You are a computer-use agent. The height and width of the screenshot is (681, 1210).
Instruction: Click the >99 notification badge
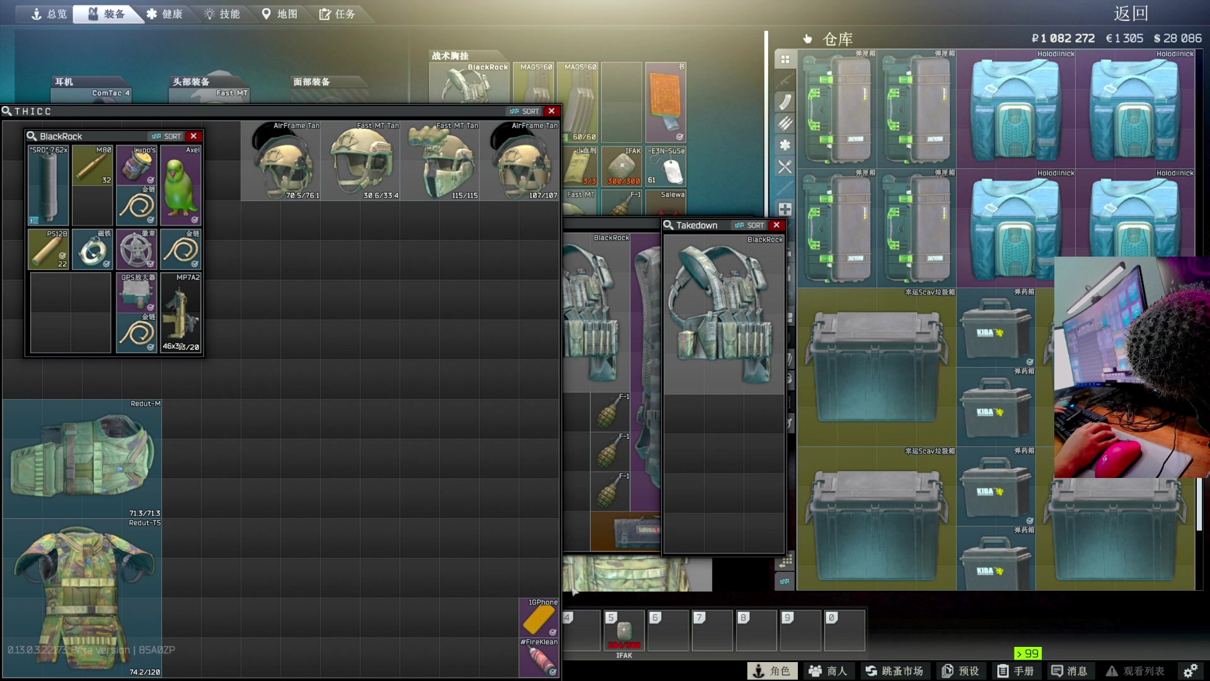tap(1027, 653)
